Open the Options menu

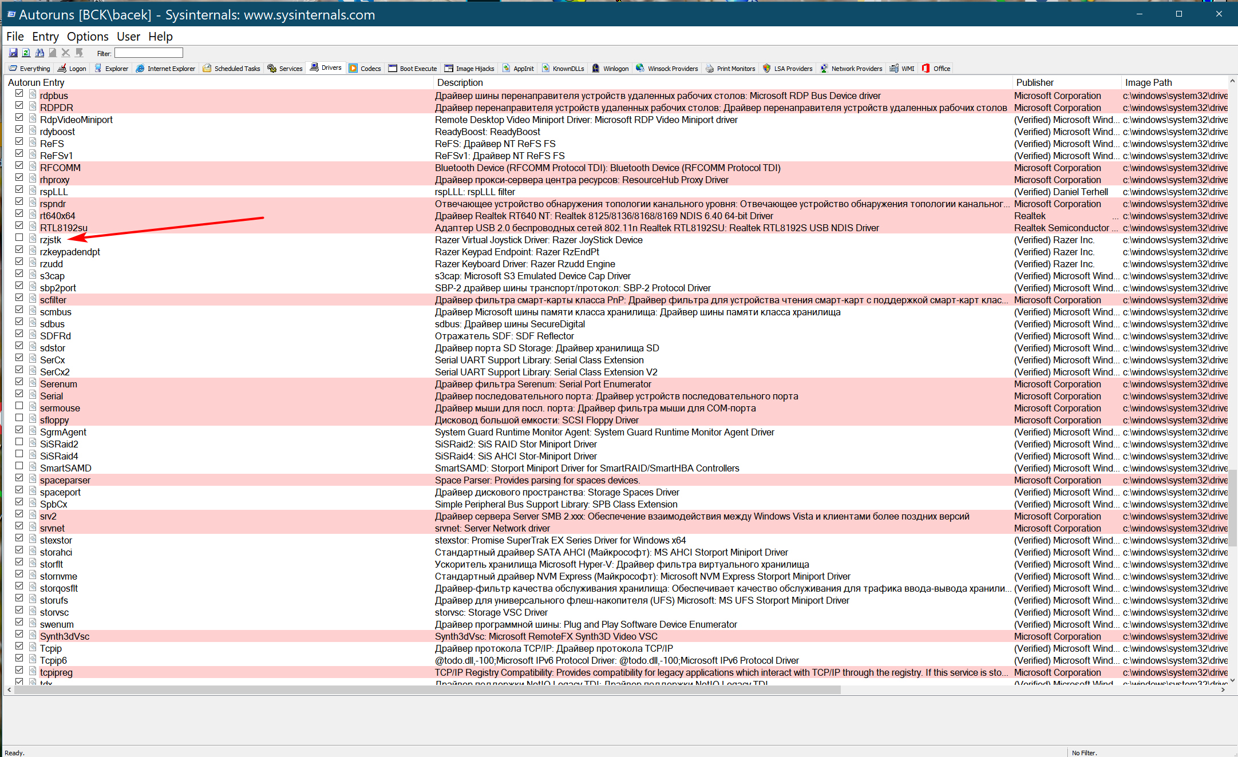click(88, 37)
